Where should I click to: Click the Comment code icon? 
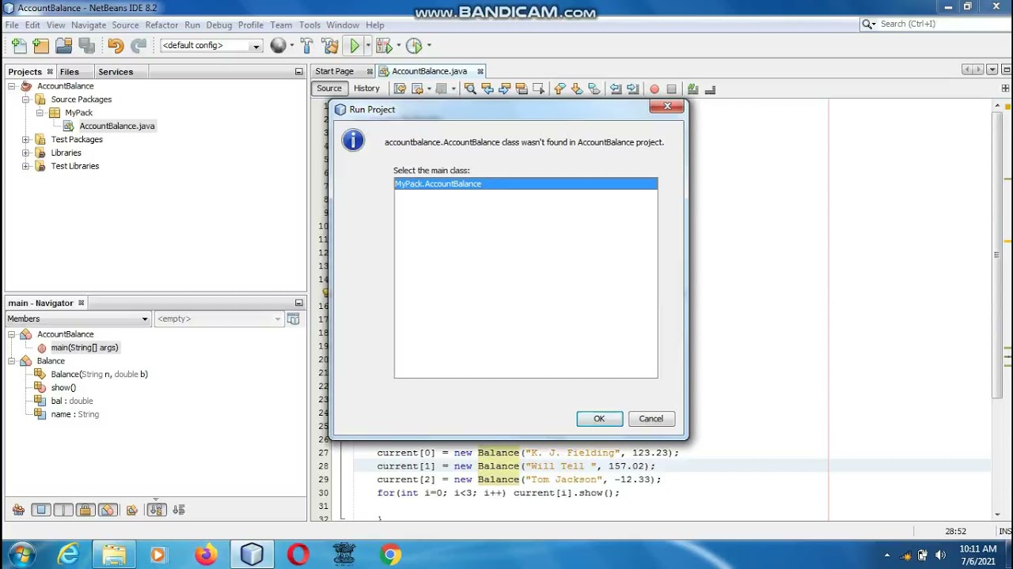pos(693,89)
